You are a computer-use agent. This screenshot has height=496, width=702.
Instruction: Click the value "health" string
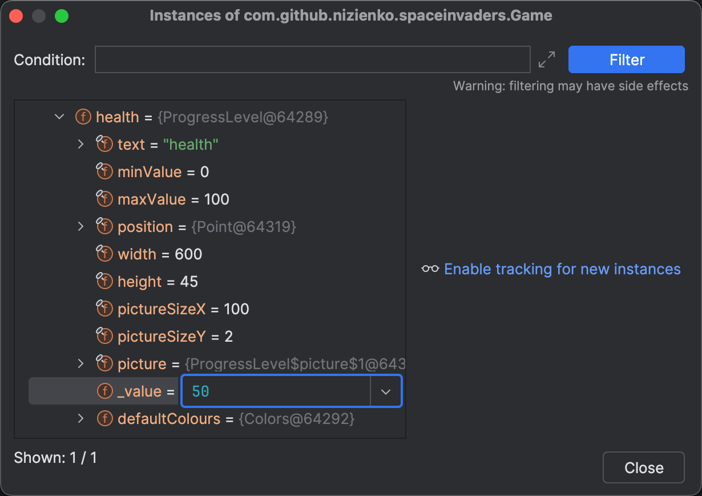click(x=191, y=145)
